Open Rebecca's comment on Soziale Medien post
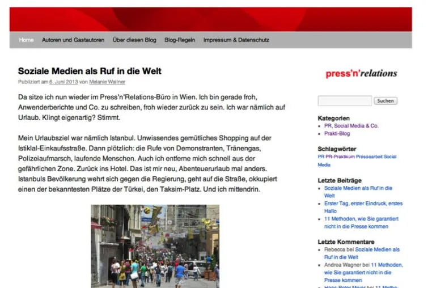 pos(362,253)
